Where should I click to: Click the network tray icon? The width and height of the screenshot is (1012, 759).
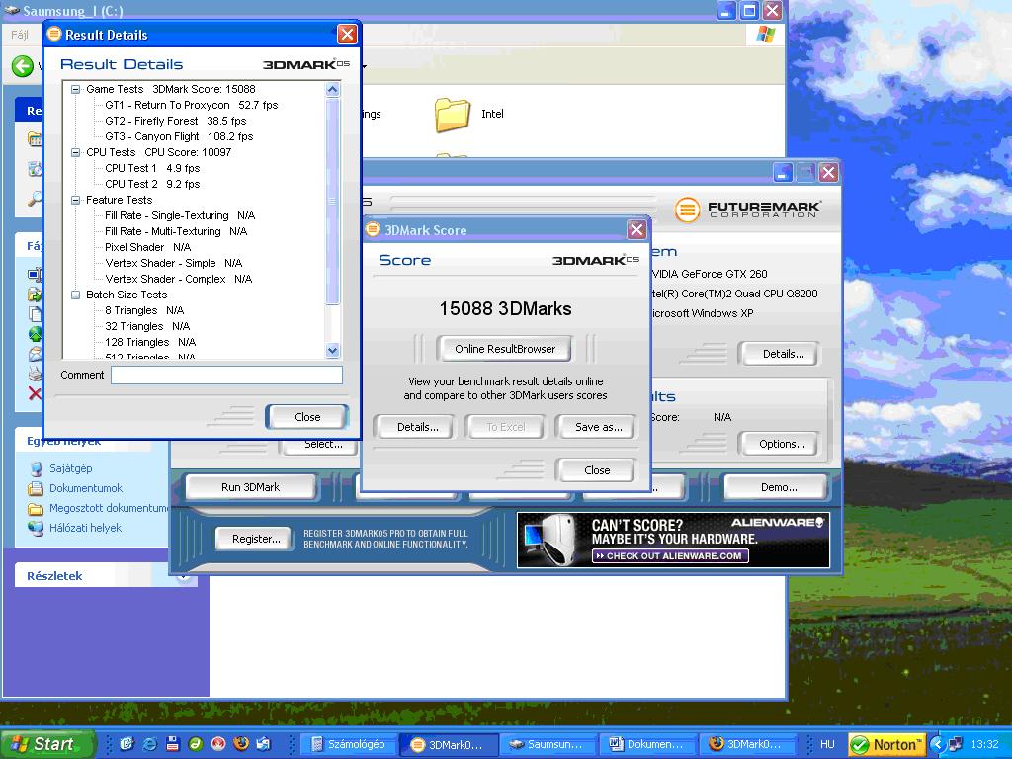(956, 745)
